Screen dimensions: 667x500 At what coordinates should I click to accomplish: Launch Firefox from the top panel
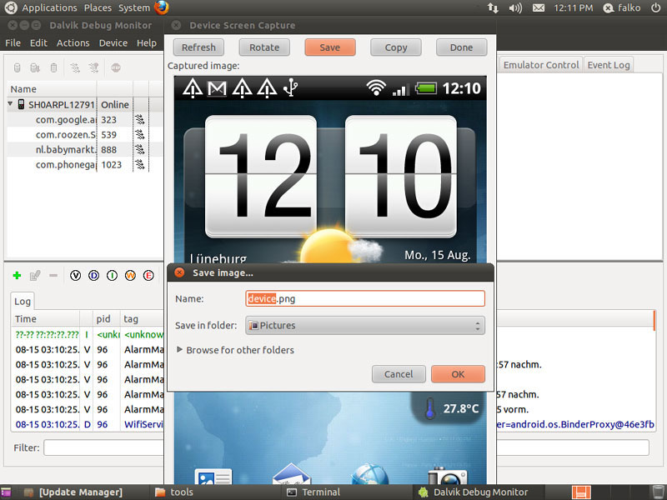click(x=162, y=7)
